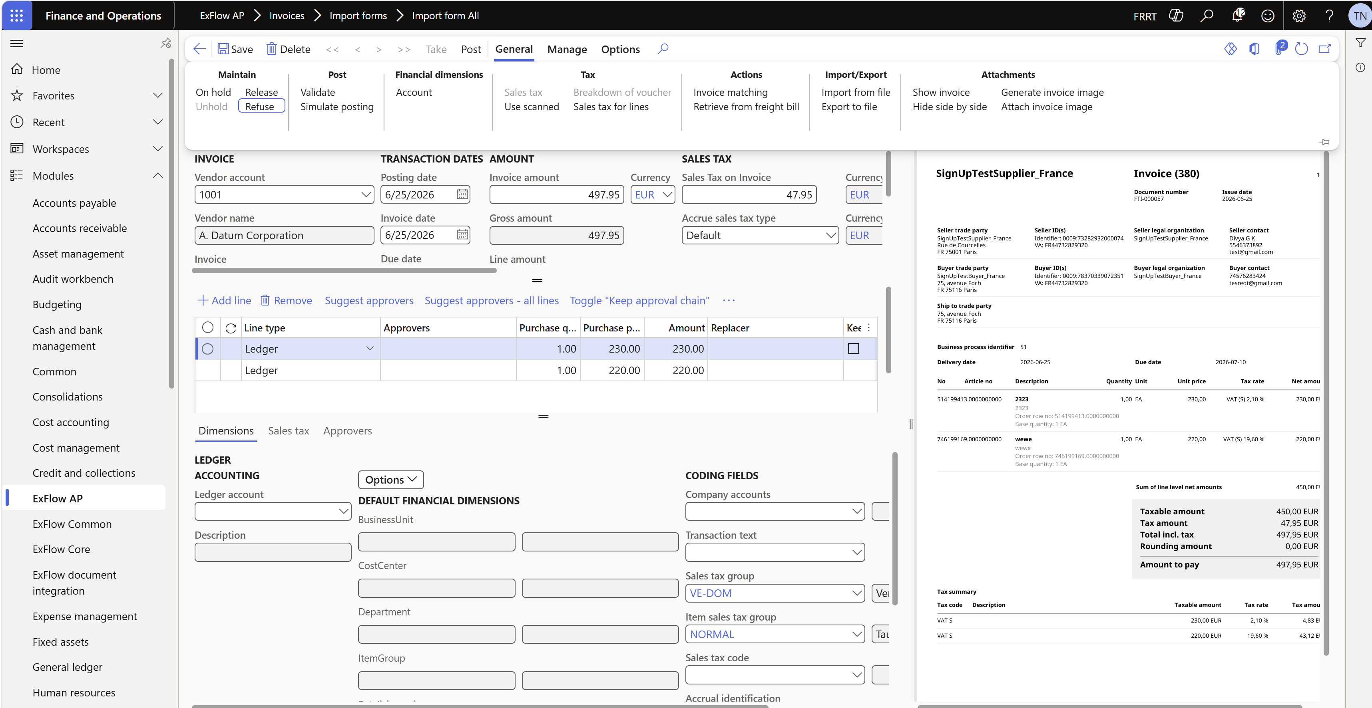Screen dimensions: 1372x708
Task: Click refresh icon in grid header
Action: point(231,328)
